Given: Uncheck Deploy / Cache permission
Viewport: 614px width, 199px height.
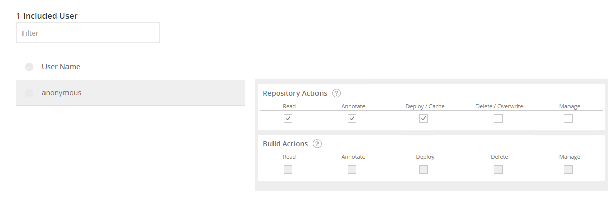Looking at the screenshot, I should coord(424,119).
